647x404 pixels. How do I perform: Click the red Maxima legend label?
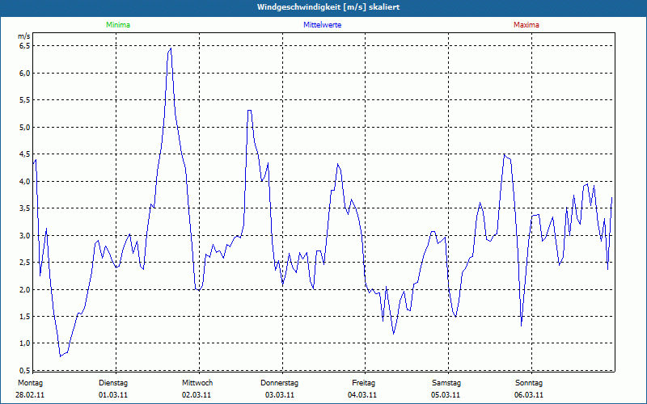coord(526,25)
